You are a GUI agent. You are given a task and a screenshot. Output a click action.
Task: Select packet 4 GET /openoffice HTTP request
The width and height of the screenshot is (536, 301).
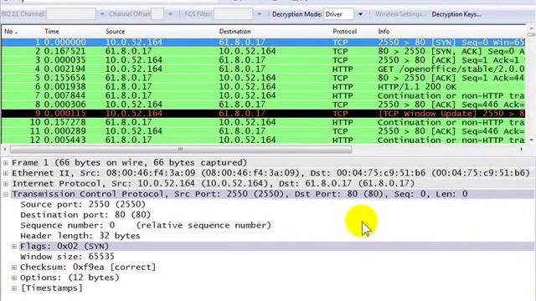coord(263,69)
